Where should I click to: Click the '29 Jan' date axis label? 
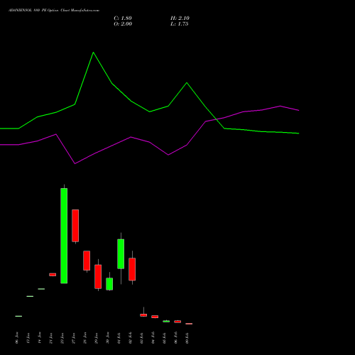coord(97,338)
